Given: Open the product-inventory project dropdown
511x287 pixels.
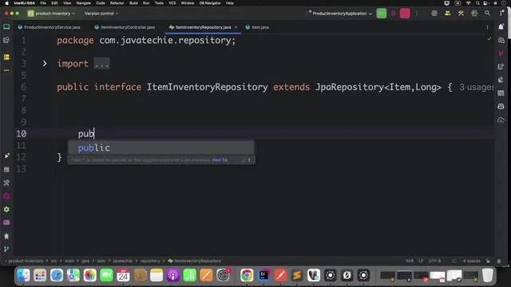Looking at the screenshot, I should pyautogui.click(x=51, y=14).
